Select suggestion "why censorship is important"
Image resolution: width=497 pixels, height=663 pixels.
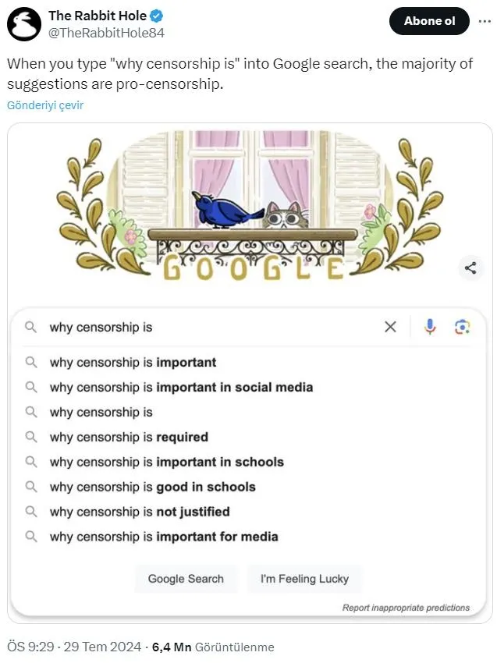(133, 362)
